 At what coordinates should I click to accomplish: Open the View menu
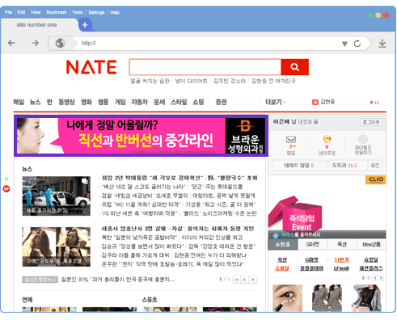coord(36,12)
